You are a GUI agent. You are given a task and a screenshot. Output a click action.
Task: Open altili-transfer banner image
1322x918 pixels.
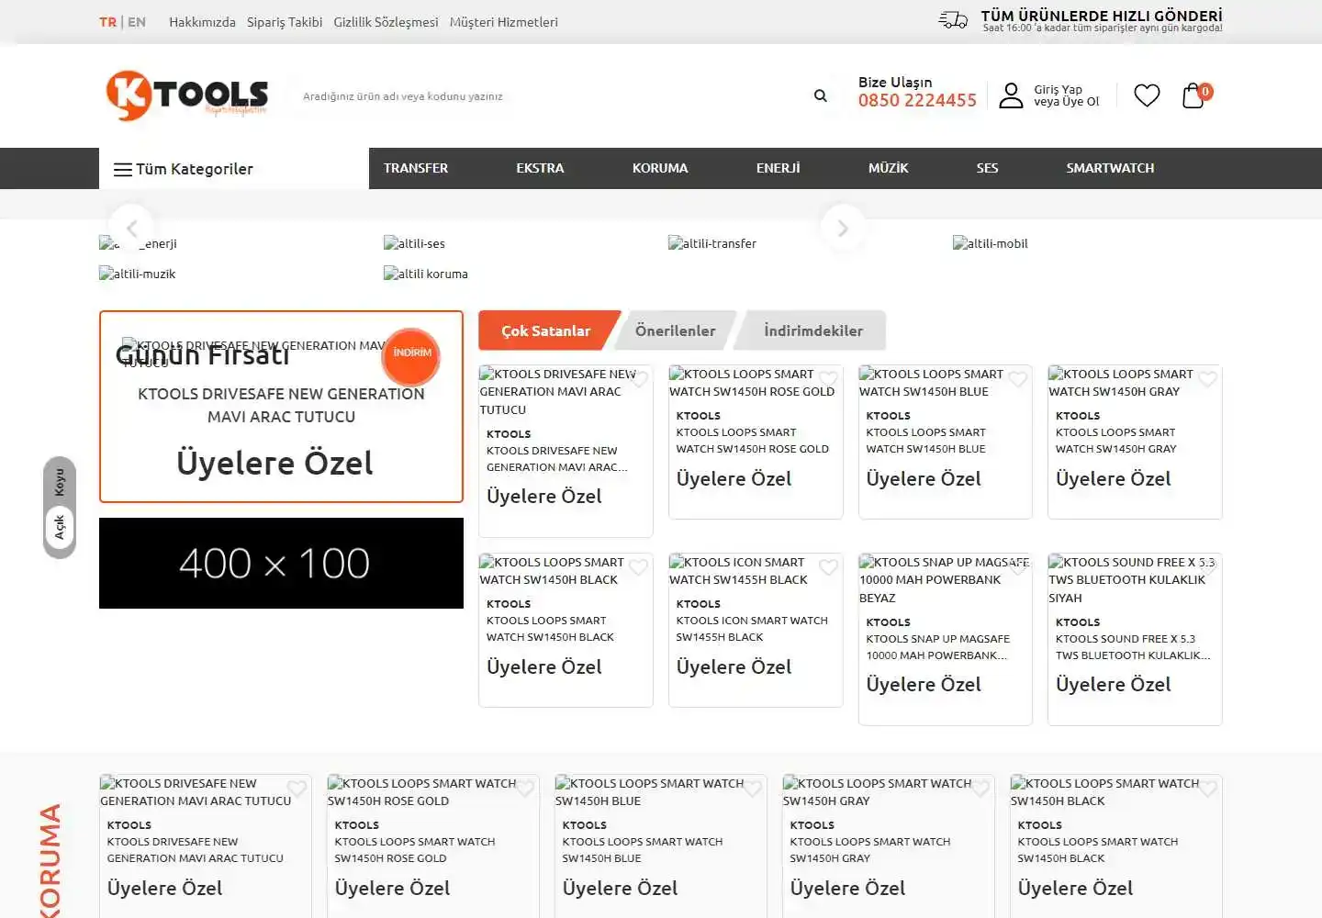coord(712,243)
